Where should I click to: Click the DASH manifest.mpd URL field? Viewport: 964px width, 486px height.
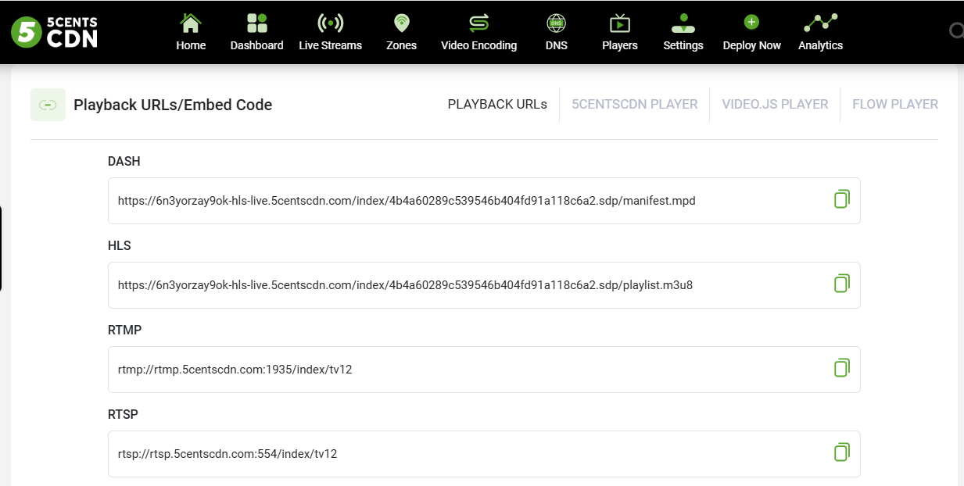[484, 201]
